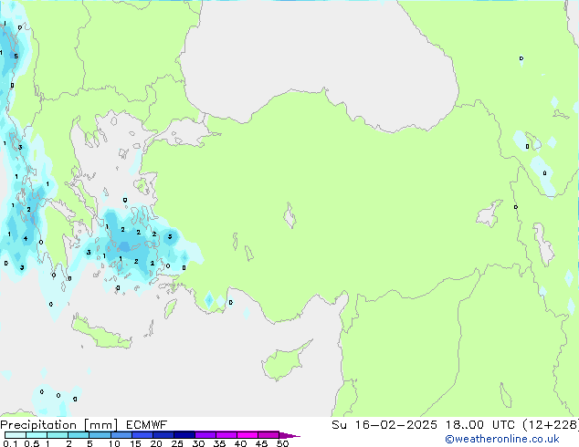Screen dimensions: 579x447
Task: Click the 1–2 mm legend color swatch
Action: [58, 435]
